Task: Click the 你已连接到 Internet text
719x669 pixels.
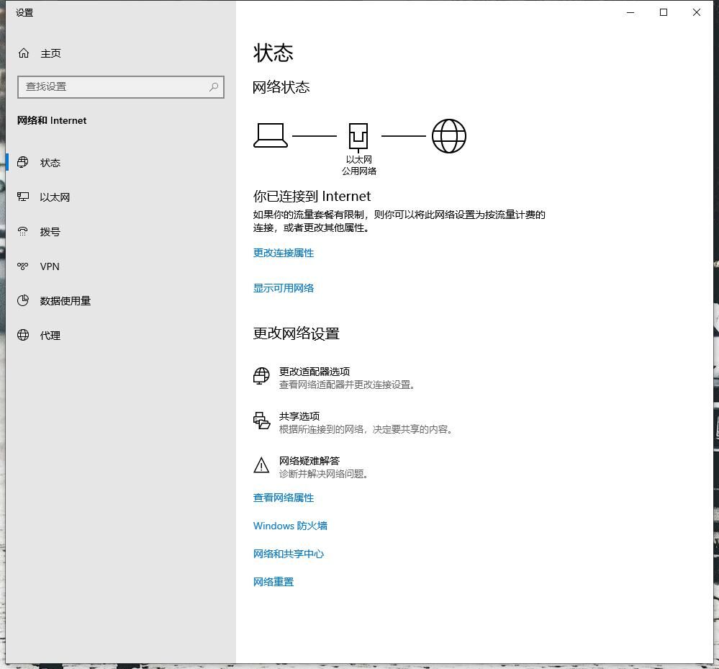Action: 312,197
